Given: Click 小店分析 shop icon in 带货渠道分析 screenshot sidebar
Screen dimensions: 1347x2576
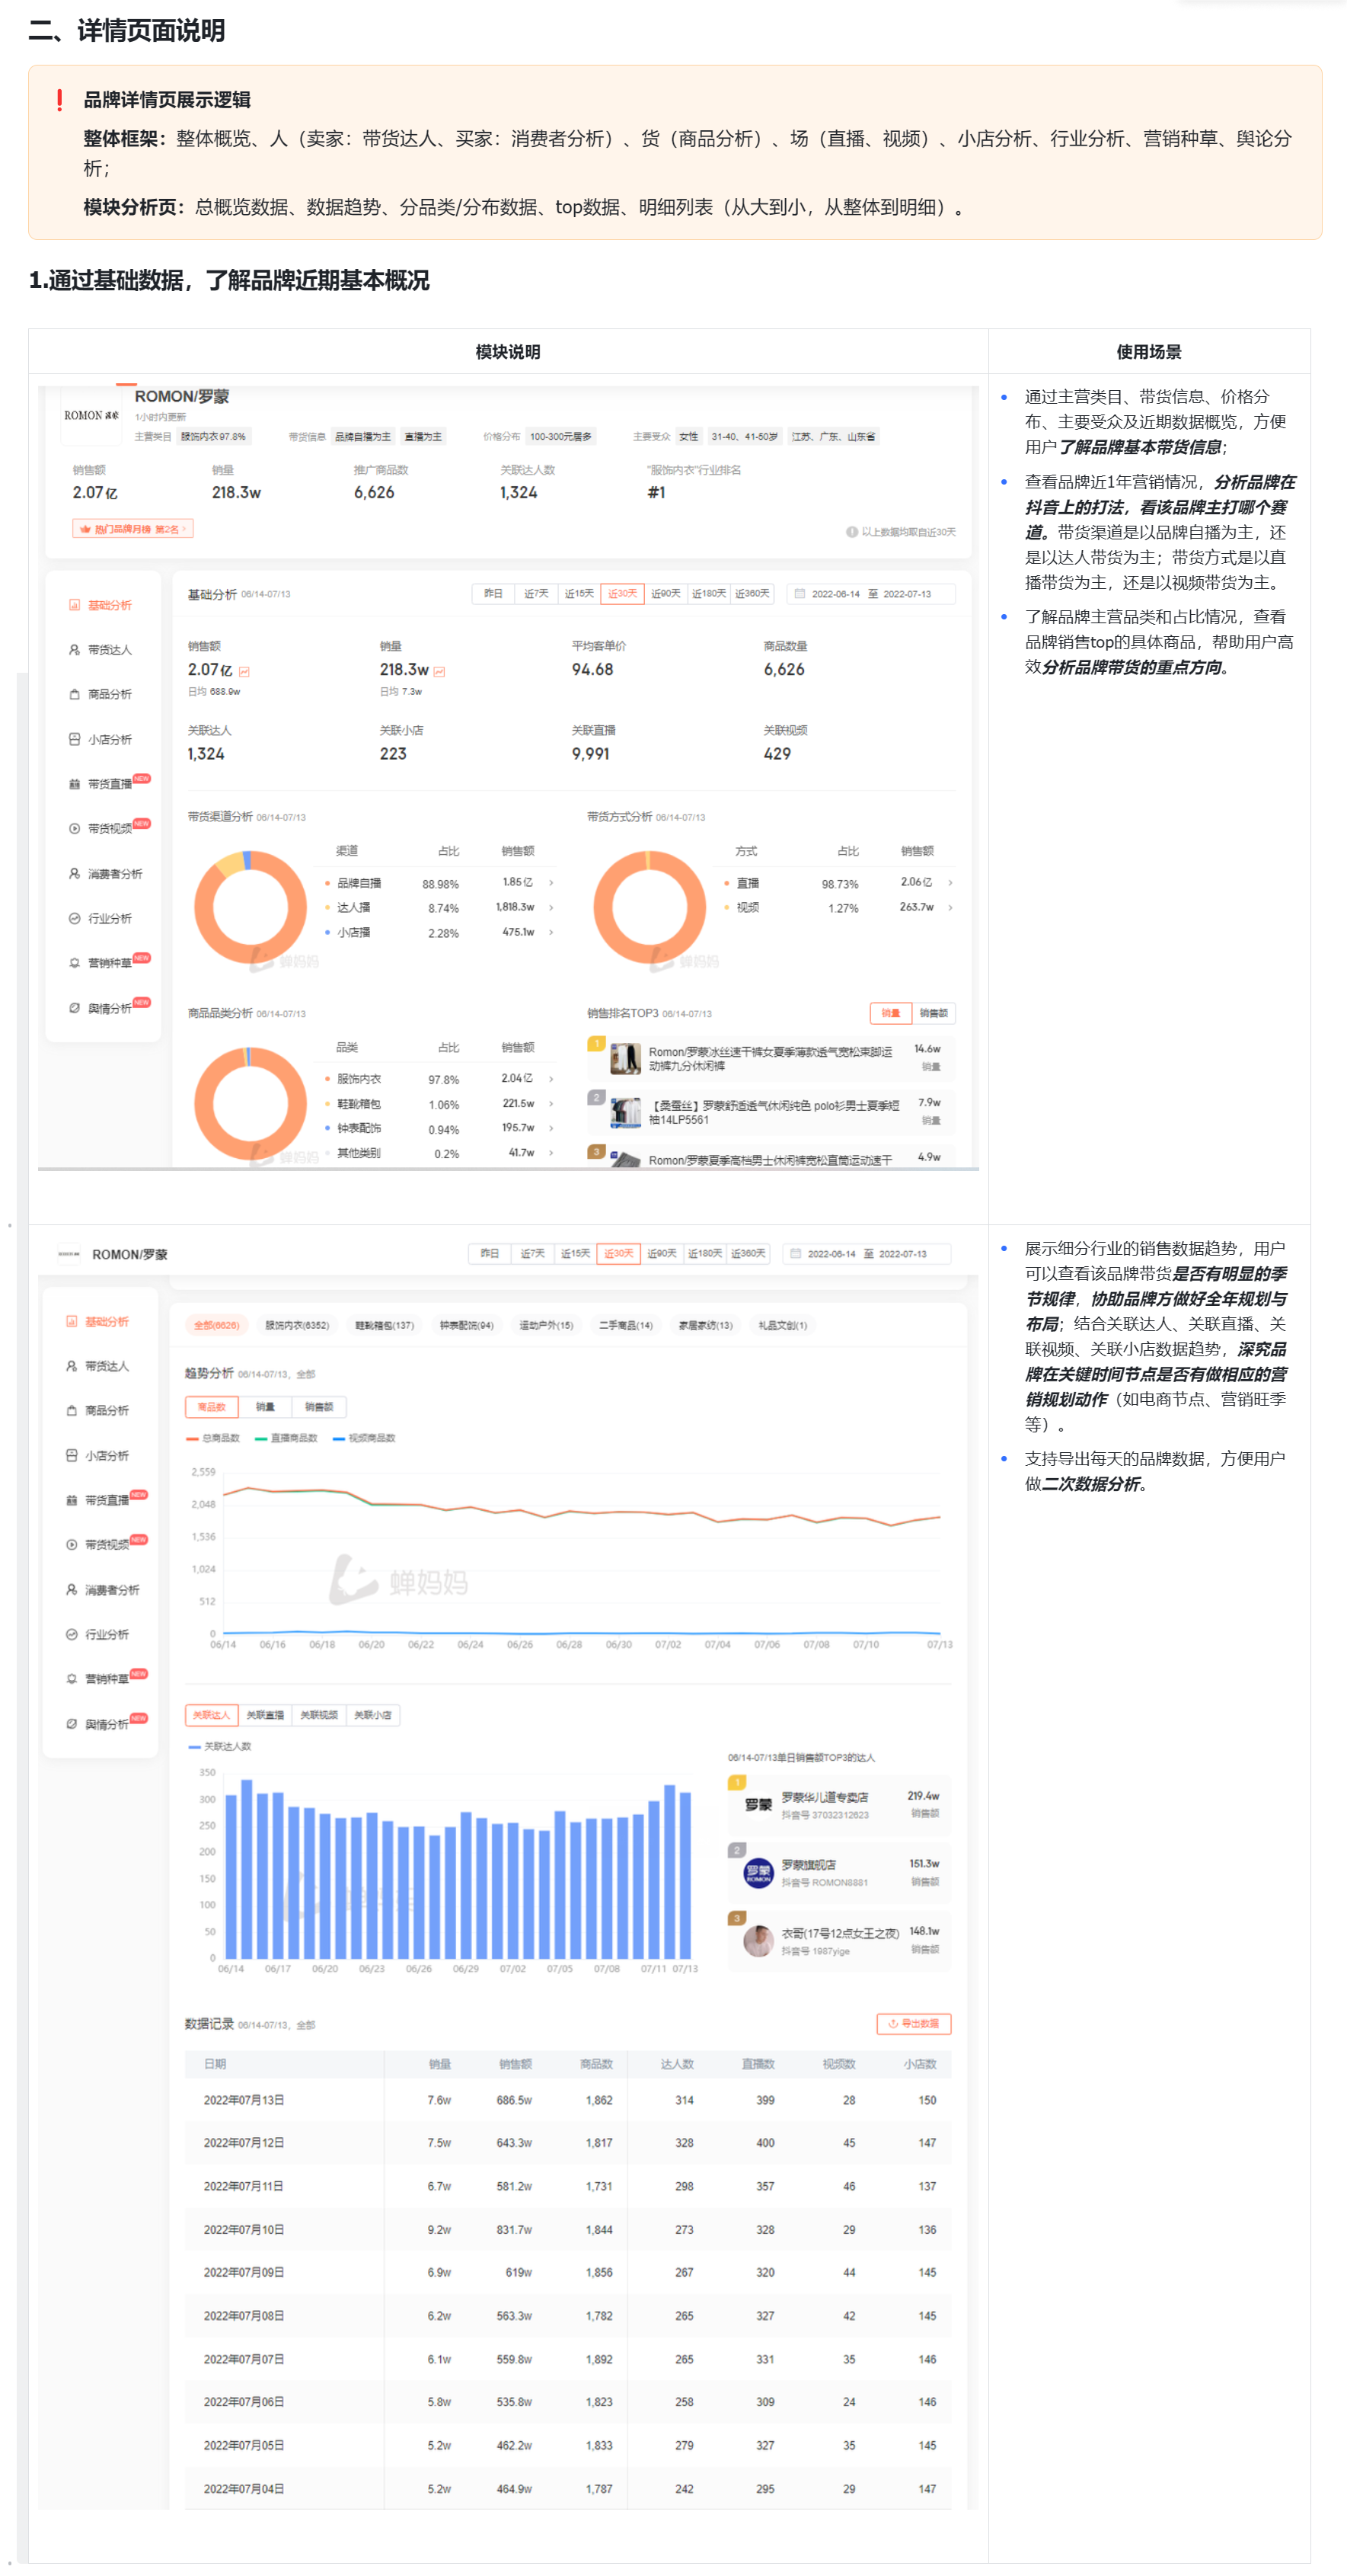Looking at the screenshot, I should click(x=74, y=739).
